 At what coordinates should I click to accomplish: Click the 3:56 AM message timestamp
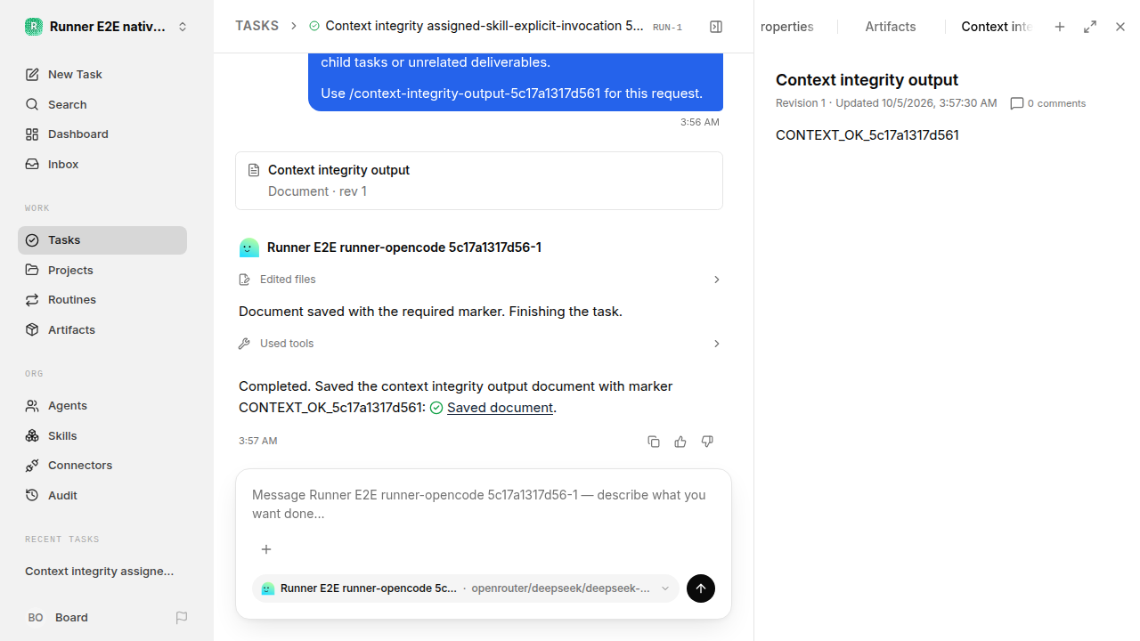[700, 122]
